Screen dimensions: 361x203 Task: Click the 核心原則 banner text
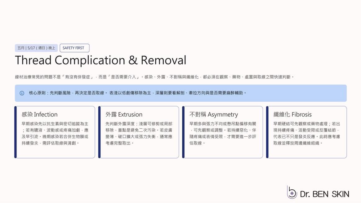click(x=137, y=93)
